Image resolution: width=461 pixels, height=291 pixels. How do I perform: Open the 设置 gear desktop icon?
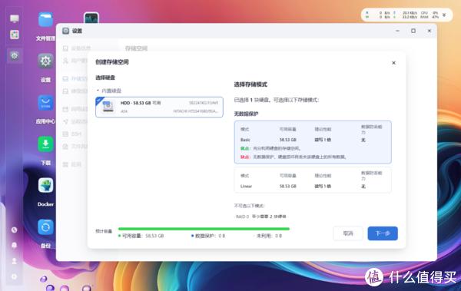[45, 61]
